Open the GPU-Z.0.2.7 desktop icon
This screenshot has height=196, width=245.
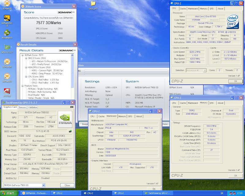tap(7, 47)
